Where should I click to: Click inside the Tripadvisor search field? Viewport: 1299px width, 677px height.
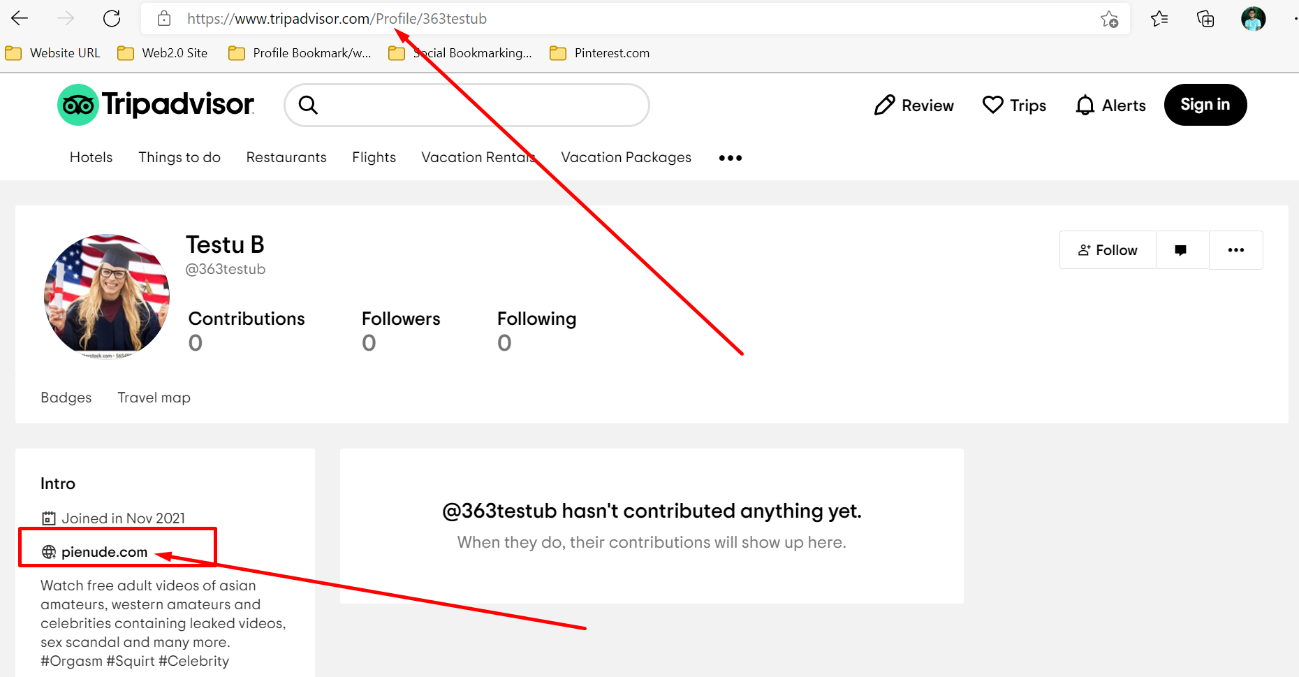click(467, 105)
